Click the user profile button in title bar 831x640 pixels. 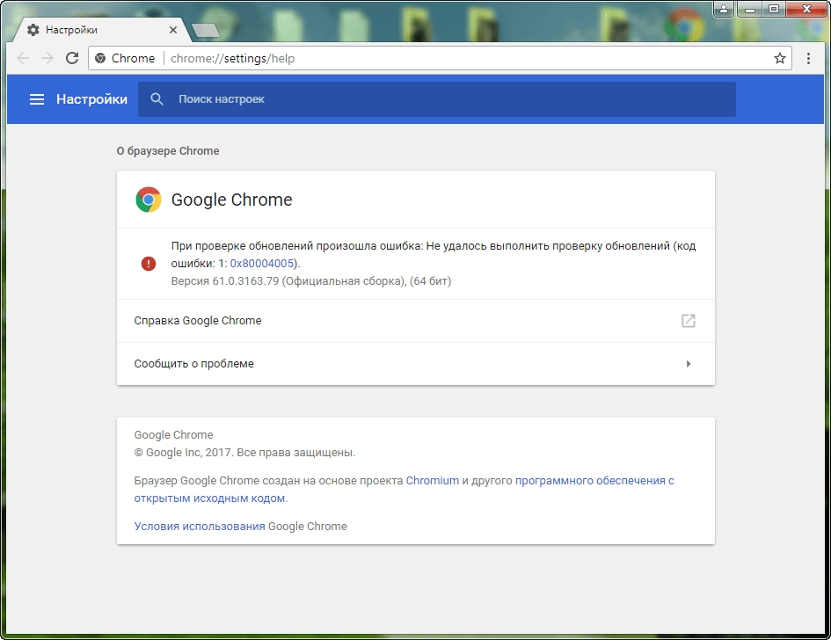point(724,9)
